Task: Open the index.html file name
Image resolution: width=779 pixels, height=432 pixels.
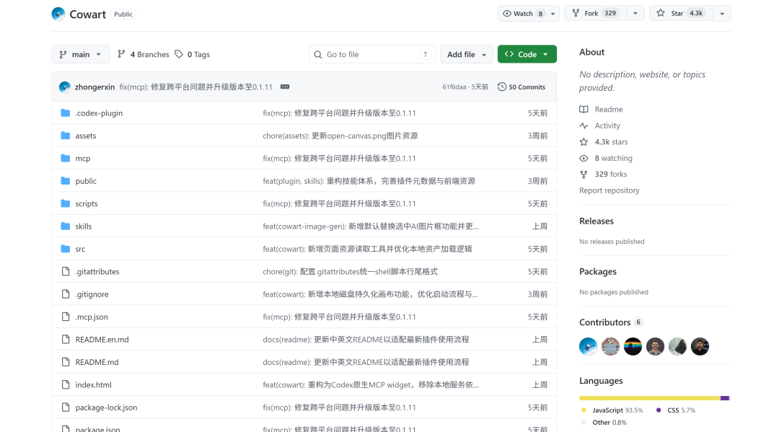Action: (x=93, y=385)
